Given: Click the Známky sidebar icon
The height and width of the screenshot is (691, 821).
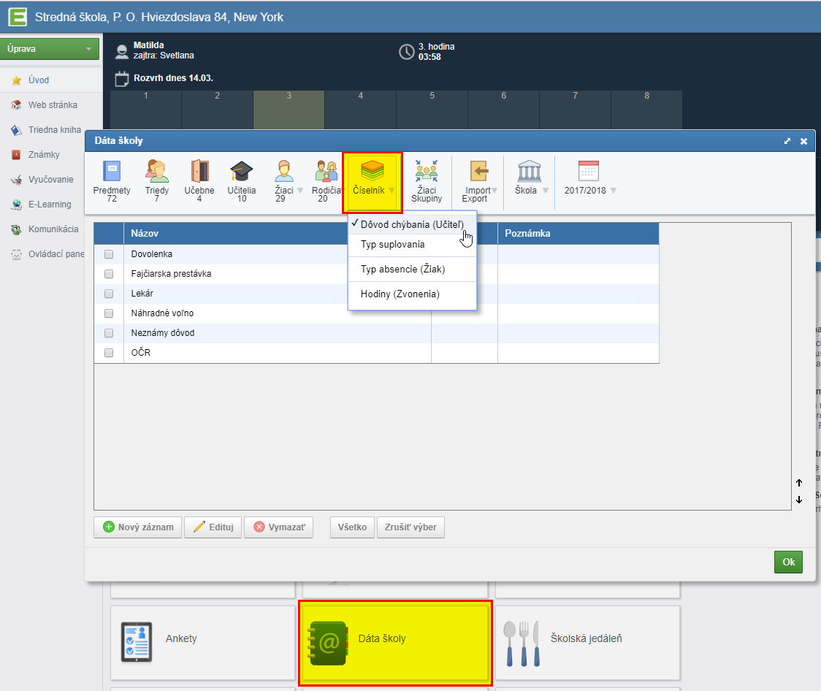Looking at the screenshot, I should tap(17, 154).
